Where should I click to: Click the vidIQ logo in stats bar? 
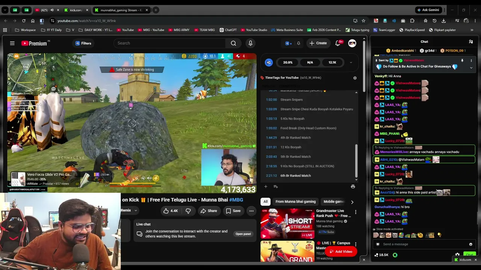click(269, 63)
